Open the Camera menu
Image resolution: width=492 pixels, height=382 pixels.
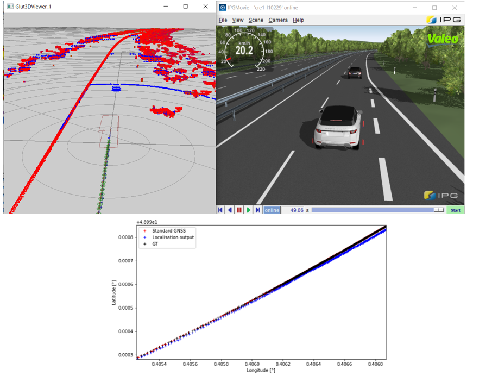(x=279, y=20)
